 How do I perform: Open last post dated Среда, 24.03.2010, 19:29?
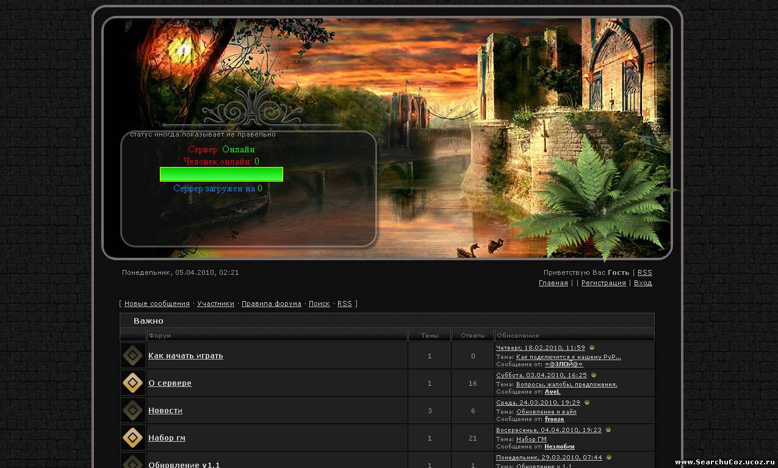point(538,402)
